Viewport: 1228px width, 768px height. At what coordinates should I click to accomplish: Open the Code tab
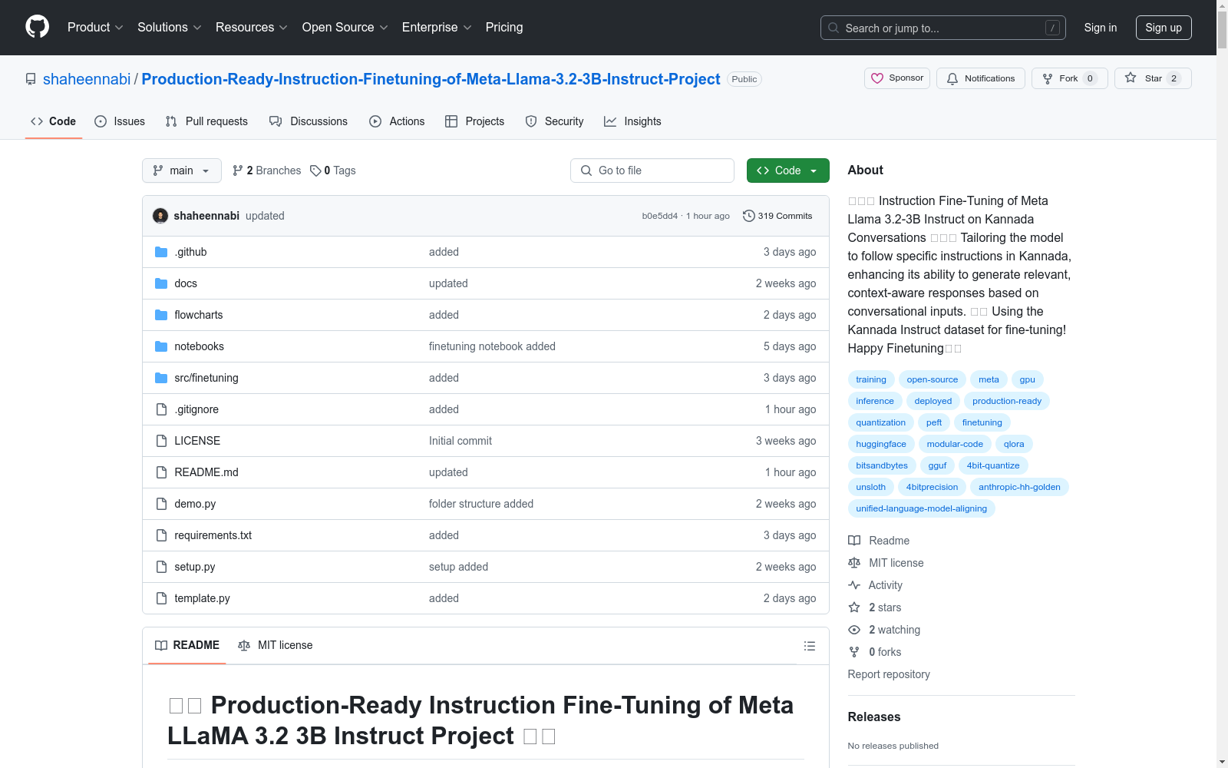pyautogui.click(x=54, y=121)
